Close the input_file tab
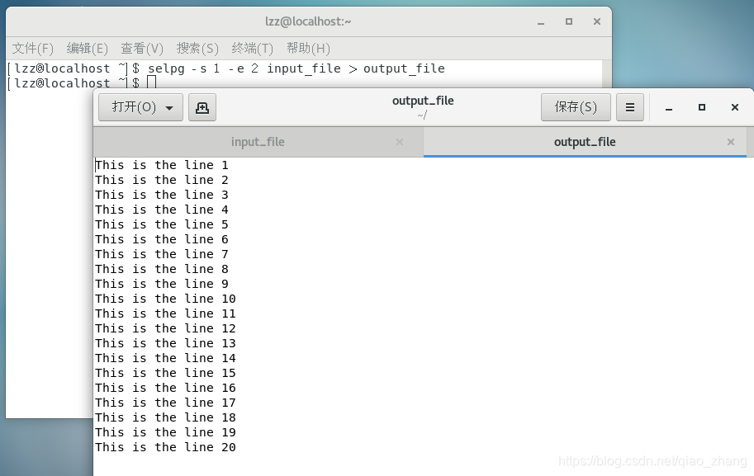 coord(400,142)
